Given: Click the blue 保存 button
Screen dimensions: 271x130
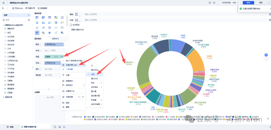Looking at the screenshot, I should (x=248, y=3).
